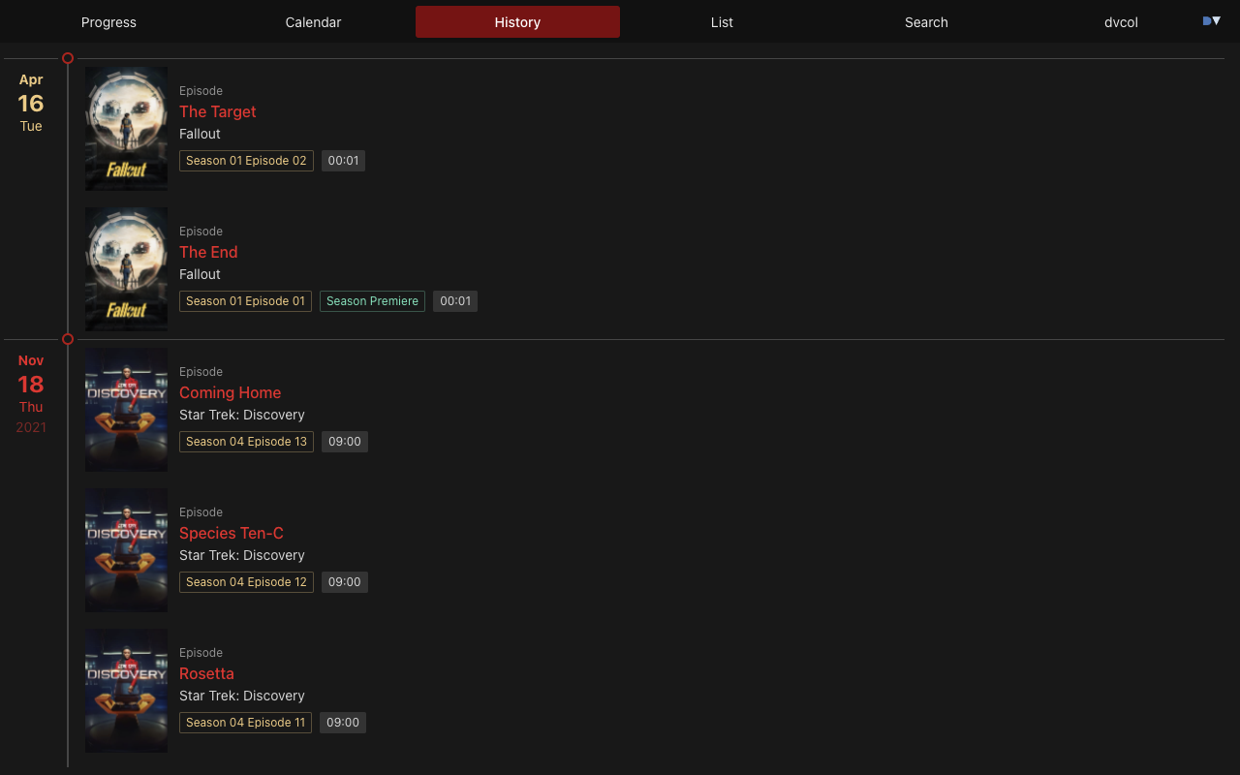Click the Fallout poster thumbnail for The End
Image resolution: width=1240 pixels, height=775 pixels.
click(126, 268)
